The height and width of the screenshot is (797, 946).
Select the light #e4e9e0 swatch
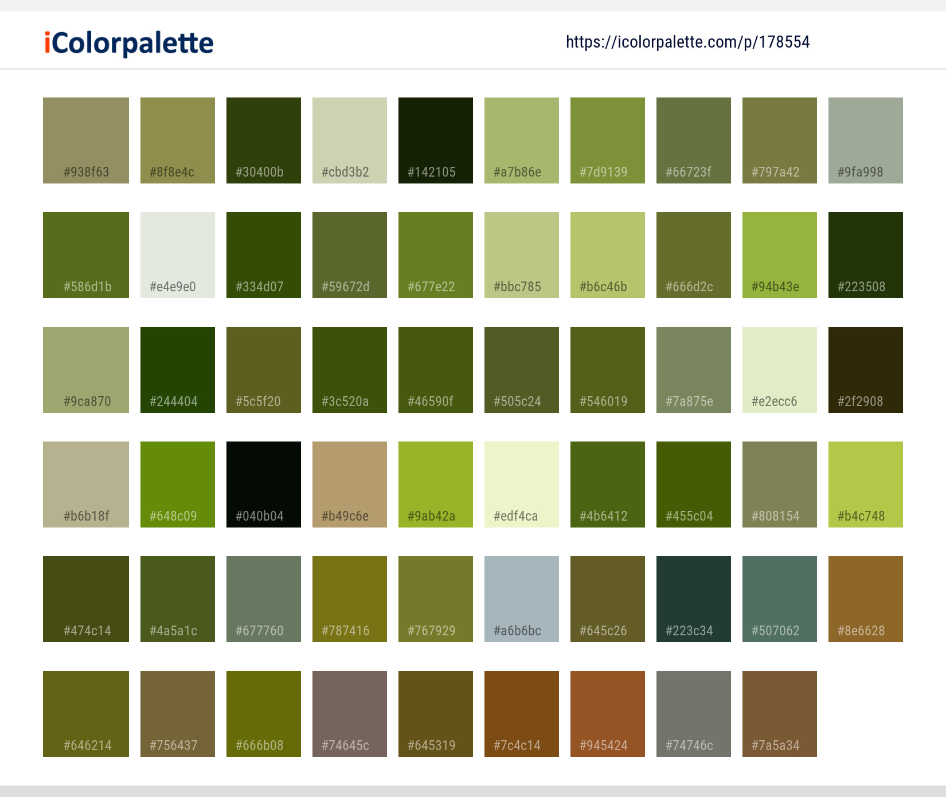point(178,255)
